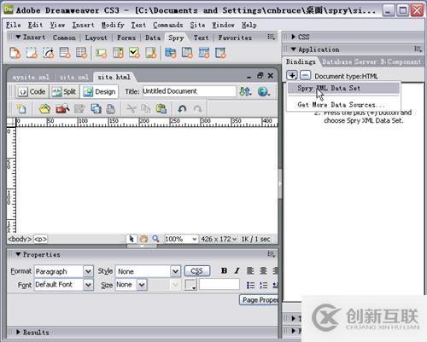The height and width of the screenshot is (342, 427).
Task: Toggle Bold formatting in Properties
Action: coord(224,270)
